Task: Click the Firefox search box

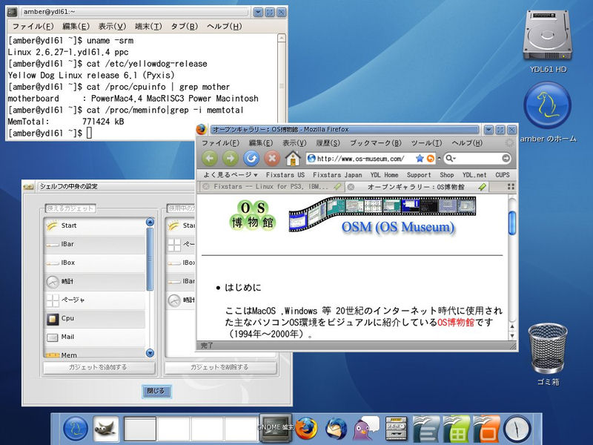Action: click(477, 158)
